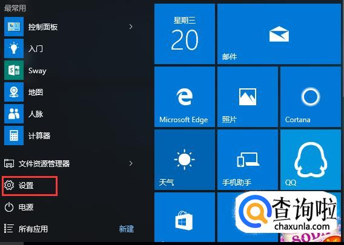
Task: Open the 照片 Photos tile
Action: pyautogui.click(x=248, y=97)
